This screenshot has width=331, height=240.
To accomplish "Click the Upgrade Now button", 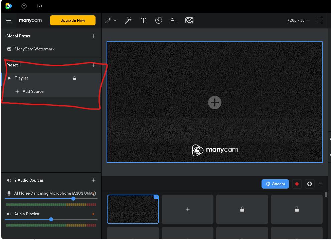I will coord(72,20).
